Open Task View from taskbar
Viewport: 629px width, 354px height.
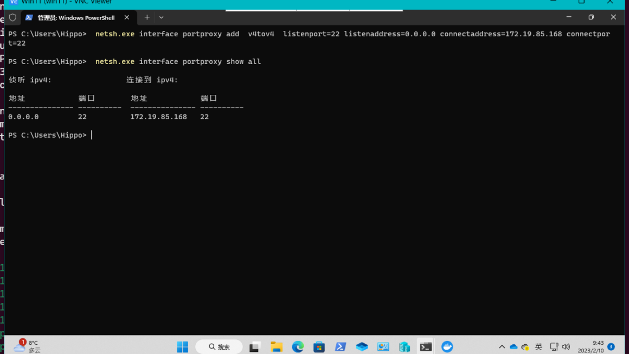pyautogui.click(x=255, y=347)
